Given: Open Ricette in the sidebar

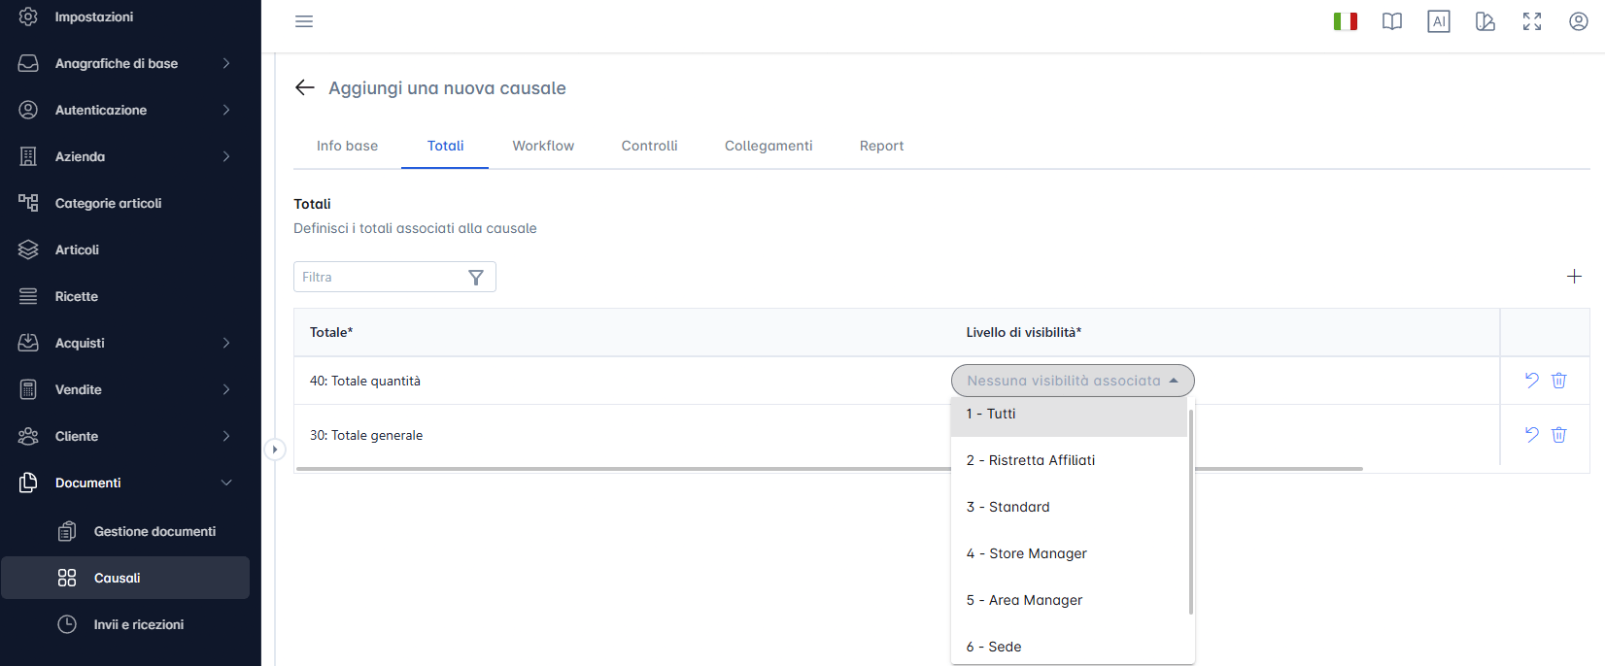Looking at the screenshot, I should pyautogui.click(x=125, y=296).
